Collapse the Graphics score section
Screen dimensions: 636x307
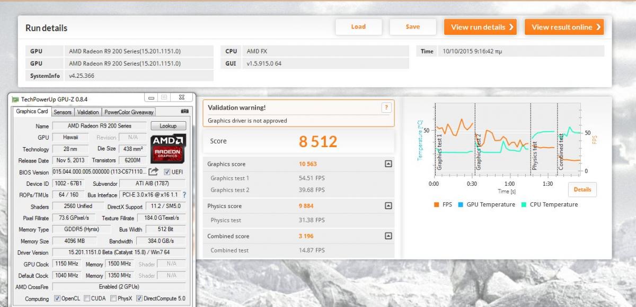(388, 164)
